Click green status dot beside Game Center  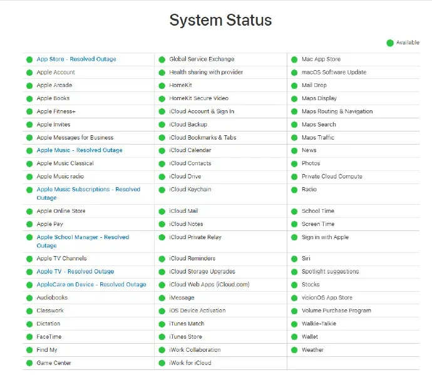pyautogui.click(x=29, y=363)
